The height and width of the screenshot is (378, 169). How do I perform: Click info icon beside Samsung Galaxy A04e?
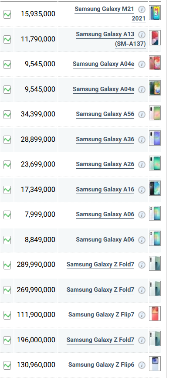click(x=142, y=65)
